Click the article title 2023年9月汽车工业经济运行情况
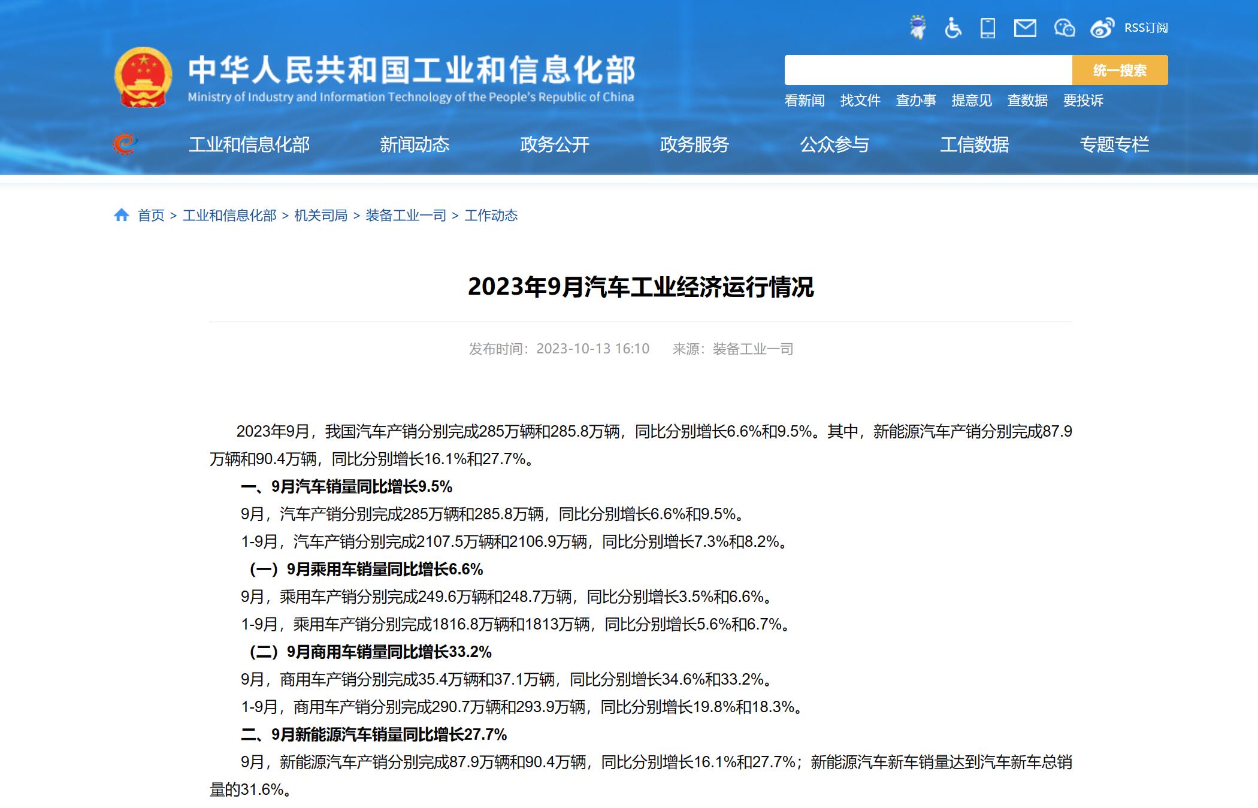 point(640,287)
